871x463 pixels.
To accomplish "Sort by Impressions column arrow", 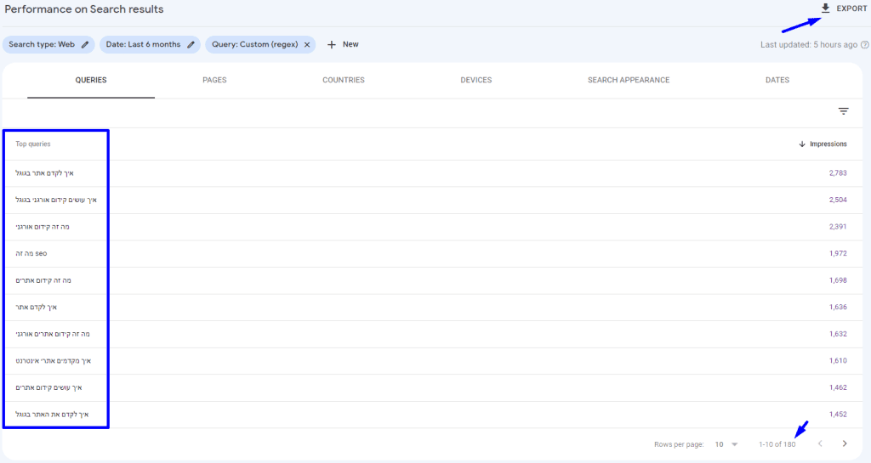I will [x=801, y=144].
